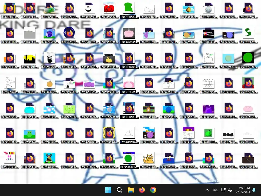Select Firefox file 1671034560...
The width and height of the screenshot is (261, 196).
pyautogui.click(x=149, y=60)
